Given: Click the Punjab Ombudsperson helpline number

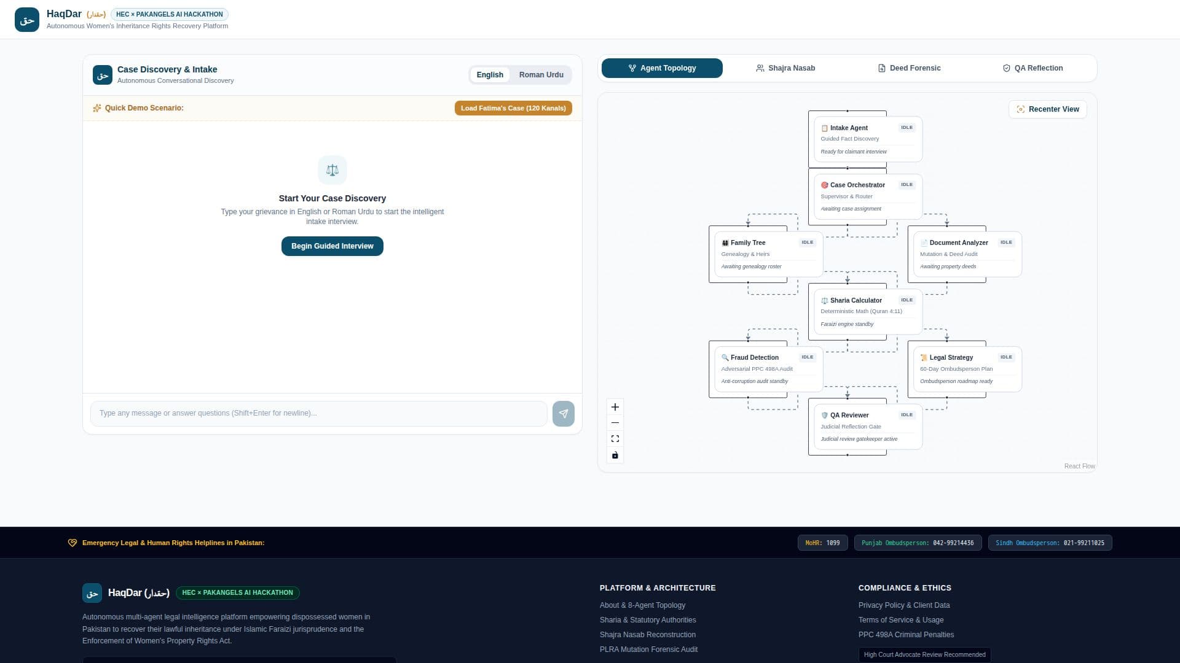Looking at the screenshot, I should tap(918, 543).
